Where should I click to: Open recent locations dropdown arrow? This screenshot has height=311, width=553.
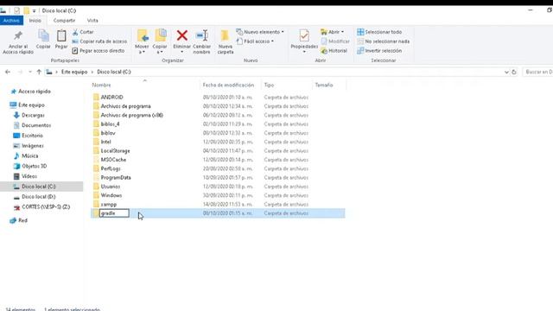click(30, 72)
